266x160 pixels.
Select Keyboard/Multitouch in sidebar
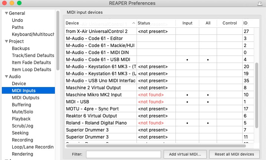33,34
